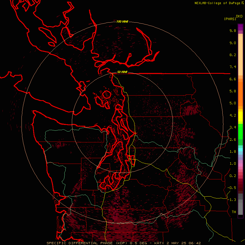Select the 4.2 scale value
This screenshot has height=245, width=245.
click(233, 115)
